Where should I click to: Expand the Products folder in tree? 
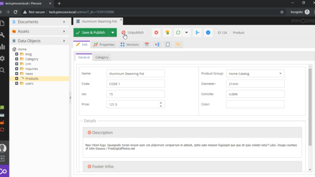tap(17, 79)
